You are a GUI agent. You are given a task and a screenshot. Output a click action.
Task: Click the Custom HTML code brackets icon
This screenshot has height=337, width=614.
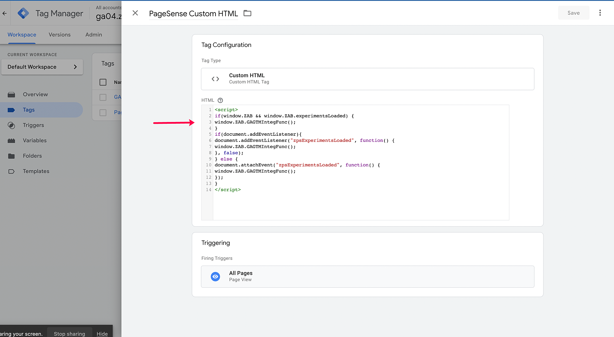coord(215,79)
